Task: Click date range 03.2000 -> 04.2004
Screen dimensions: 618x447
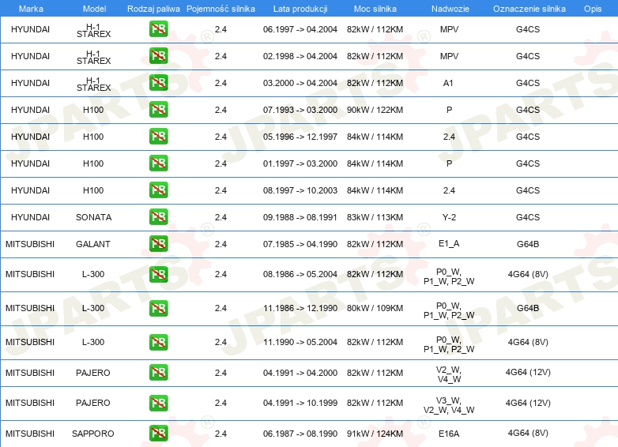Action: coord(300,83)
